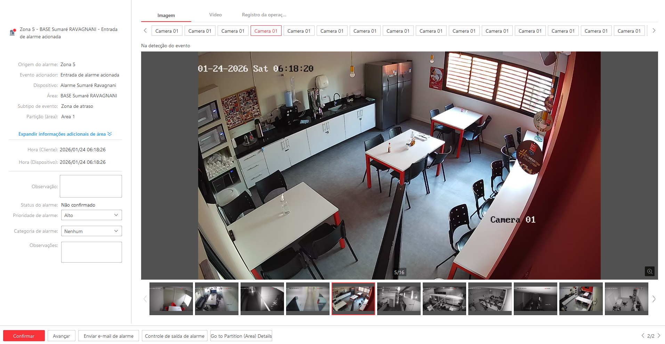Go to next alarm page arrow
This screenshot has width=665, height=344.
[x=659, y=336]
